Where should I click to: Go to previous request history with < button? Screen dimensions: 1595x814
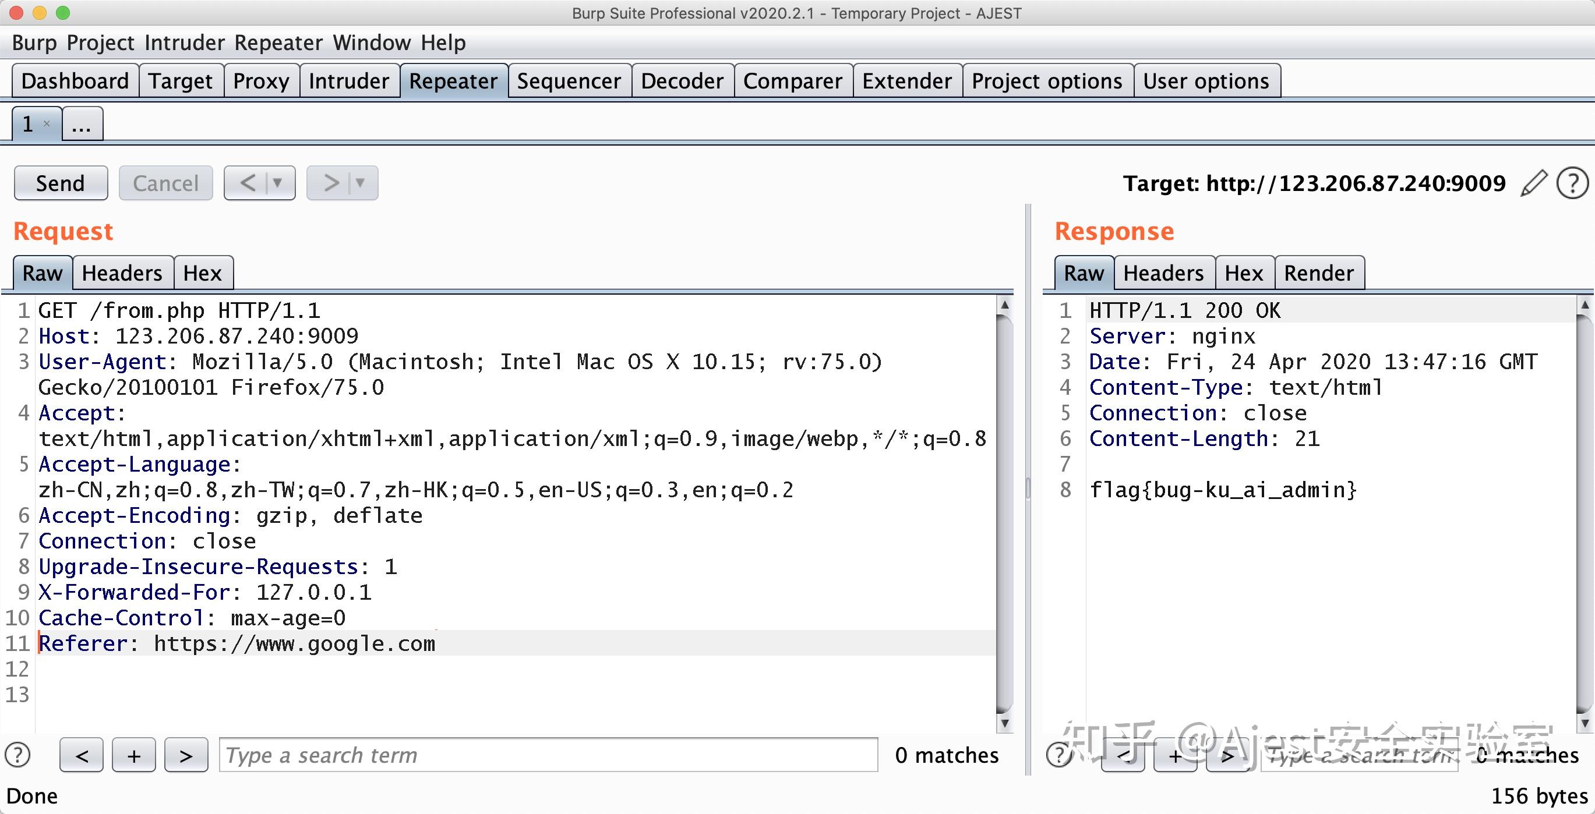coord(248,183)
